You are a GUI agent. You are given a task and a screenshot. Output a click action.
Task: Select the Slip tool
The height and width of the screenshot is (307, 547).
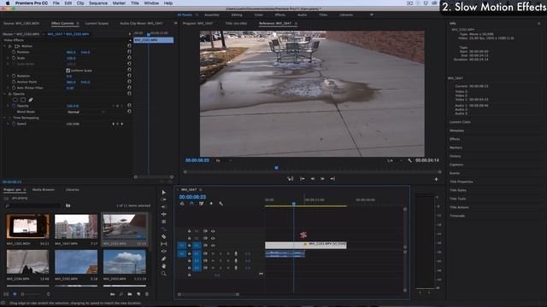click(x=163, y=244)
